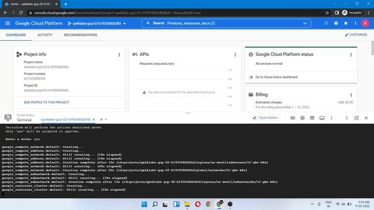
Task: Open Opera browser from taskbar
Action: tap(198, 204)
